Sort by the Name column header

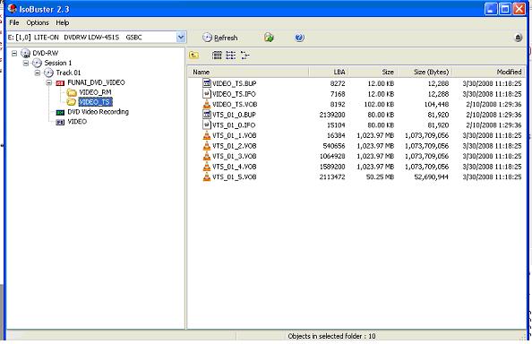(249, 72)
